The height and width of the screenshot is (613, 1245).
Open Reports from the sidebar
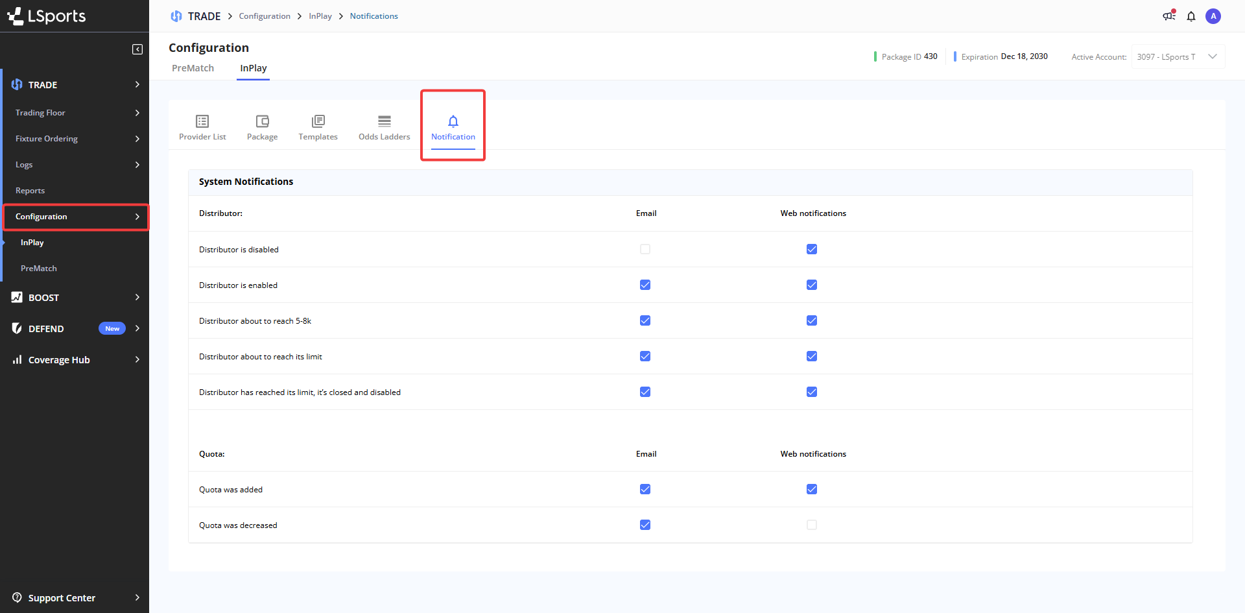[x=30, y=191]
